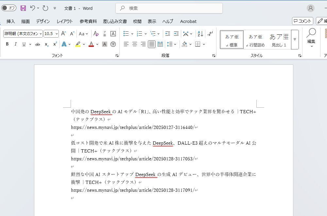Open the Find and Edit magnifier tool
The image size is (327, 216).
311,37
